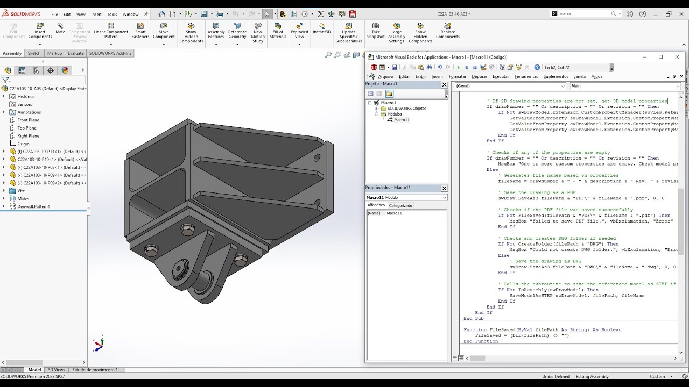Viewport: 689px width, 387px height.
Task: Switch to Categorizado properties tab
Action: point(400,205)
